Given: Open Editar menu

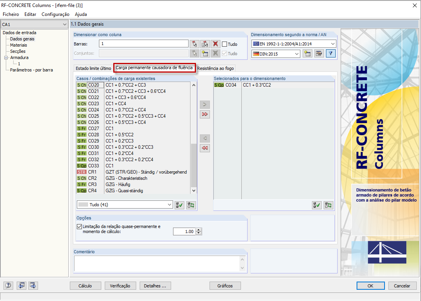Looking at the screenshot, I should click(30, 14).
